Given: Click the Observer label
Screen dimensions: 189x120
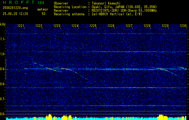Looking at the screenshot, I should (x=61, y=3).
